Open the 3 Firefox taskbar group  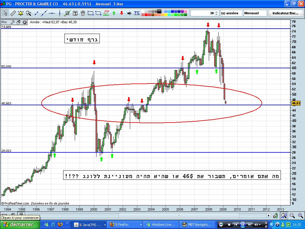tap(125, 225)
